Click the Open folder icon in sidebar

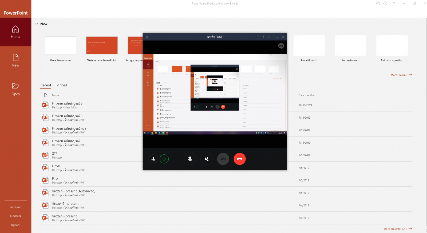(15, 86)
